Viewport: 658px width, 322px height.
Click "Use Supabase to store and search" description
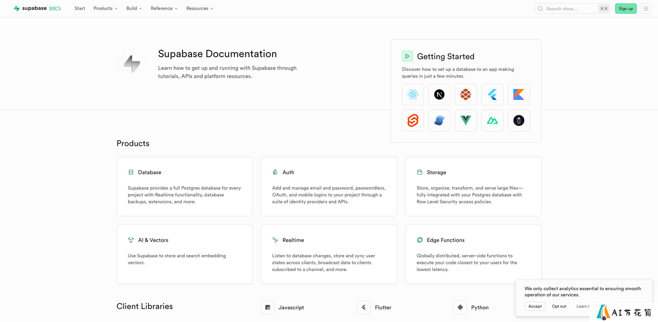pos(177,259)
